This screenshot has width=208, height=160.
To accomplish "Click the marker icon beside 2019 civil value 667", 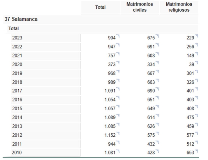I will 157,72.
